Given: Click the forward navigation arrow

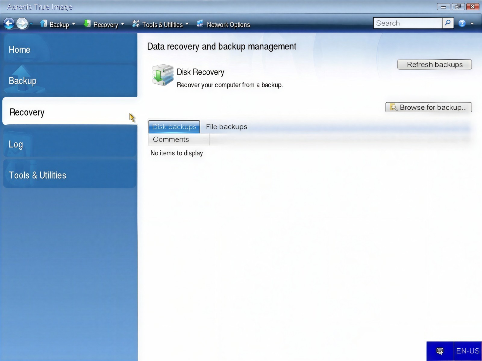Looking at the screenshot, I should (22, 23).
